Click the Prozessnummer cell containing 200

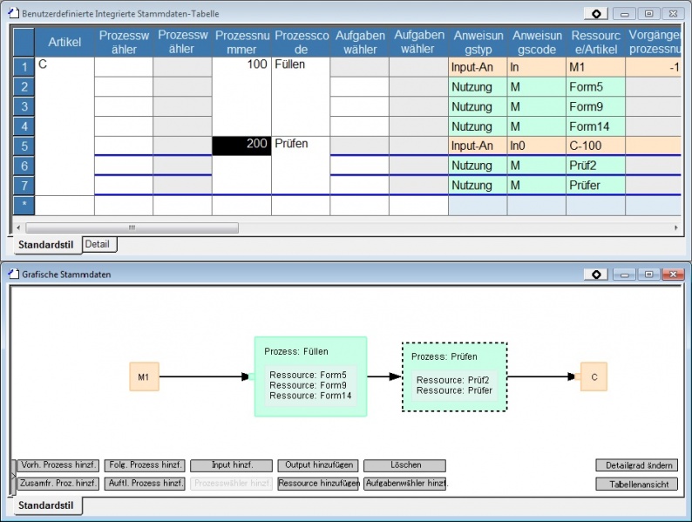(x=241, y=145)
